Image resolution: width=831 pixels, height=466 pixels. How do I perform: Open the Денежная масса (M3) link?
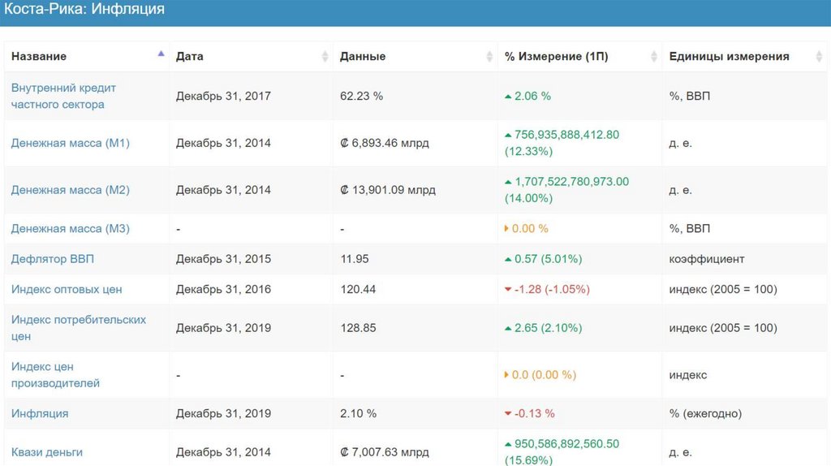[x=70, y=229]
